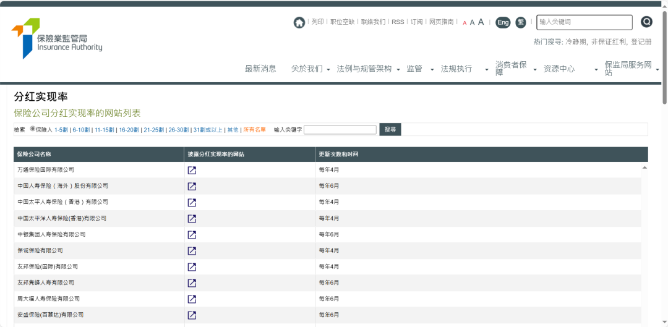
Task: Click the 保诚保险有限公司 row name
Action: 40,250
